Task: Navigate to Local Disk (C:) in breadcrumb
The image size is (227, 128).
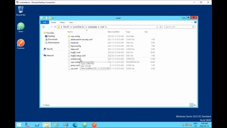Action: tap(78, 27)
